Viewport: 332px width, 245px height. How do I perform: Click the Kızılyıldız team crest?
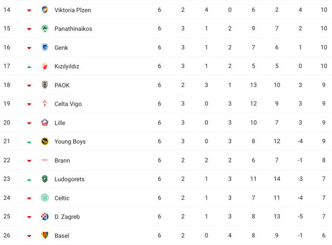click(45, 66)
